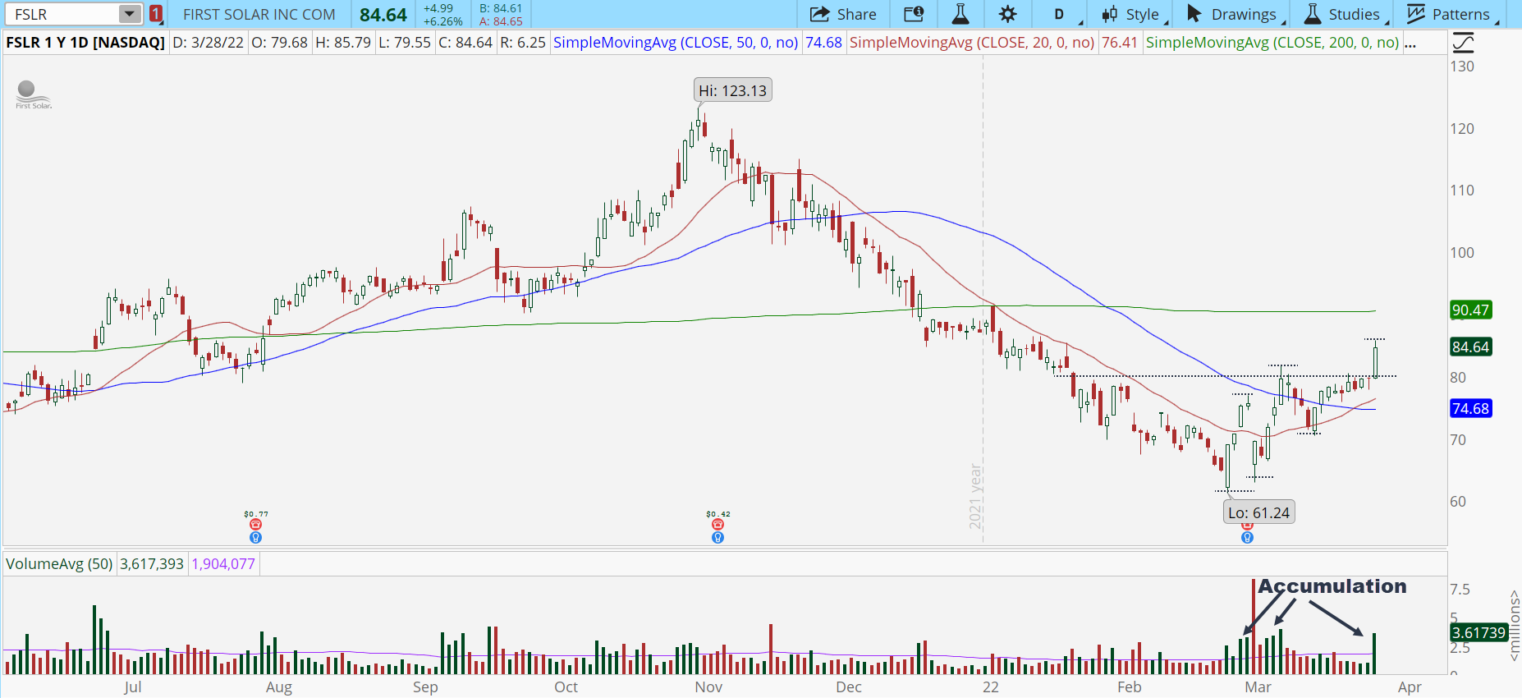Click the chart-pattern icon on Patterns
Screen dimensions: 1522x698
click(x=1416, y=14)
